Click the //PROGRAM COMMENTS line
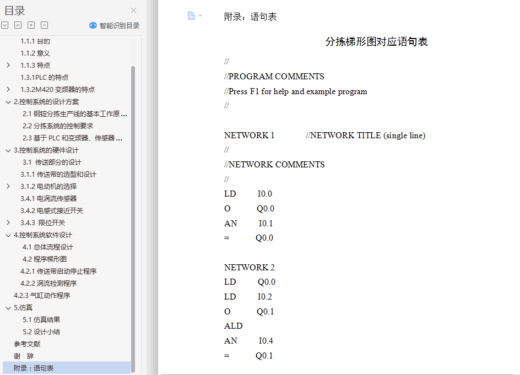This screenshot has height=375, width=520. [x=274, y=77]
